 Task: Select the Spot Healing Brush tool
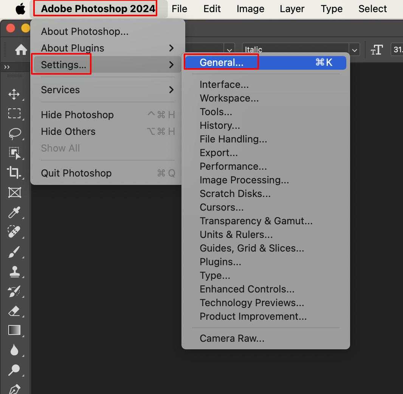pos(14,231)
